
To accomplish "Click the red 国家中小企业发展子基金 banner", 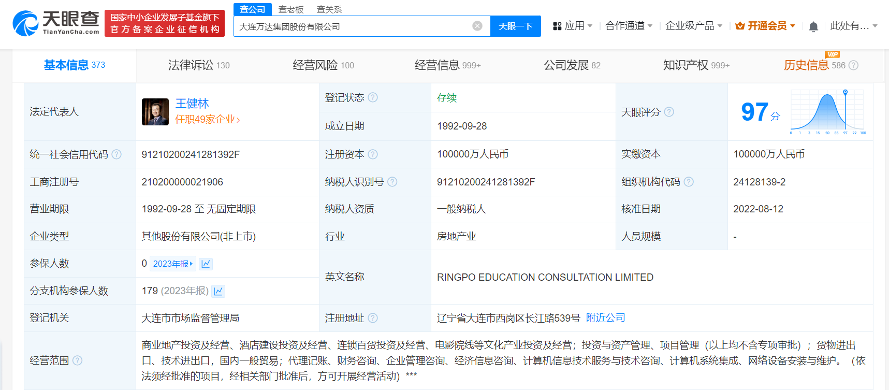I will (x=165, y=23).
